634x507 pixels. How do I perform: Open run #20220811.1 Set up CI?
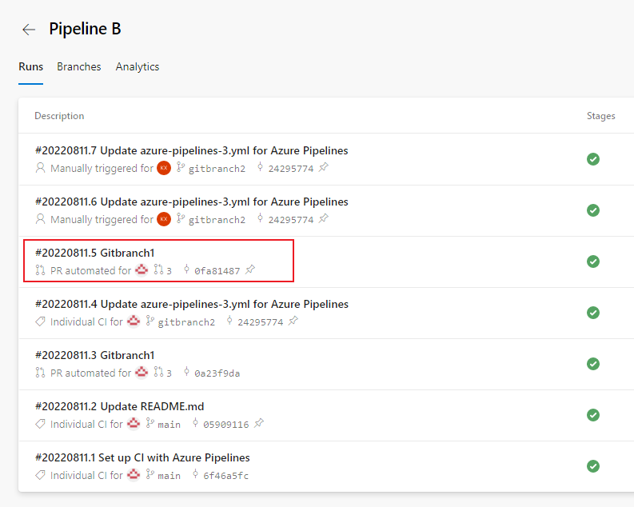click(142, 457)
